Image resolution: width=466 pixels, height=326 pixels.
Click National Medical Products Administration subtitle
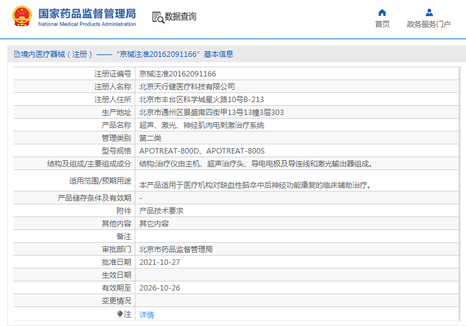(x=87, y=24)
